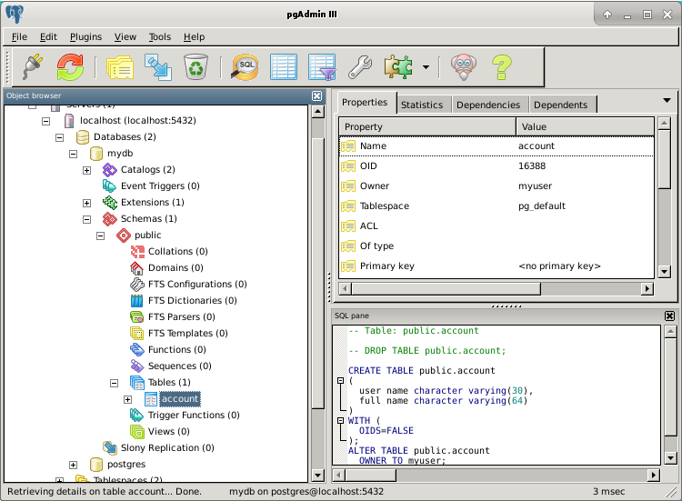Open the View menu
Image resolution: width=682 pixels, height=501 pixels.
(x=125, y=37)
